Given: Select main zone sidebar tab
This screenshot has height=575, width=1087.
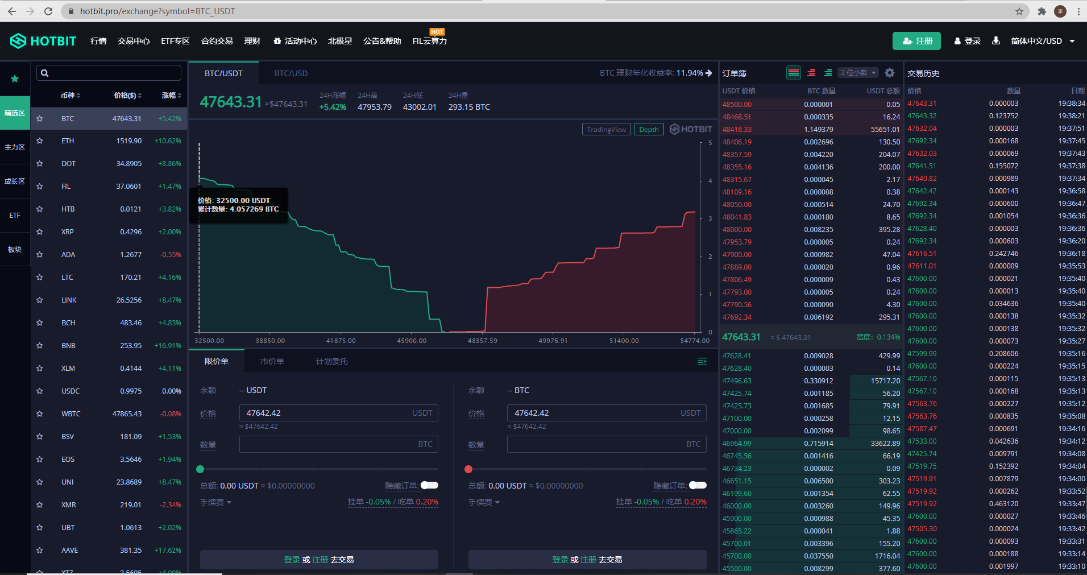Looking at the screenshot, I should point(15,147).
